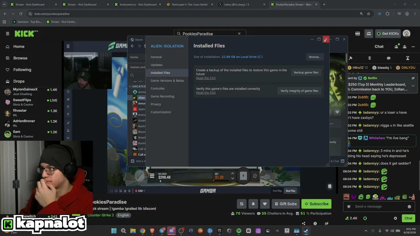Open Windows Start menu
Image resolution: width=420 pixels, height=236 pixels.
(x=114, y=231)
